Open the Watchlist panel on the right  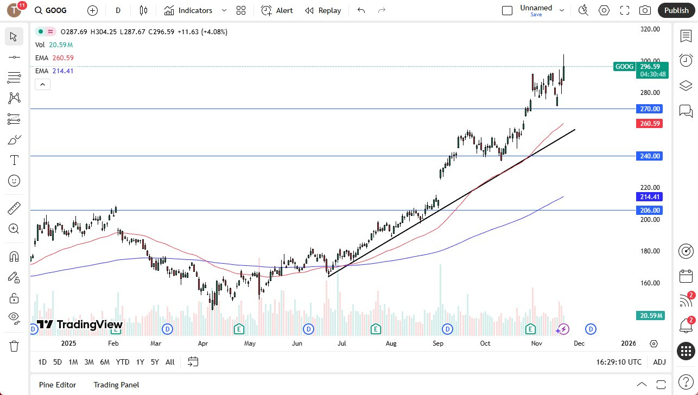[x=686, y=36]
